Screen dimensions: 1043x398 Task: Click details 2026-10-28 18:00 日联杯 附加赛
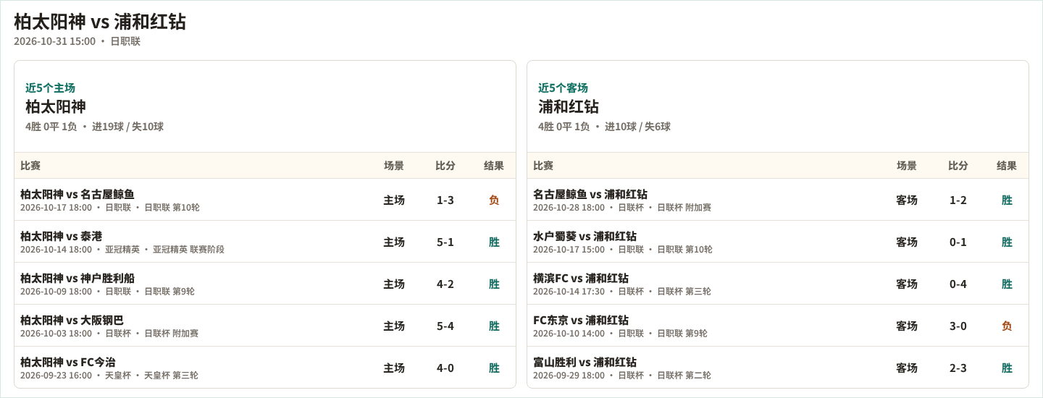click(x=622, y=208)
